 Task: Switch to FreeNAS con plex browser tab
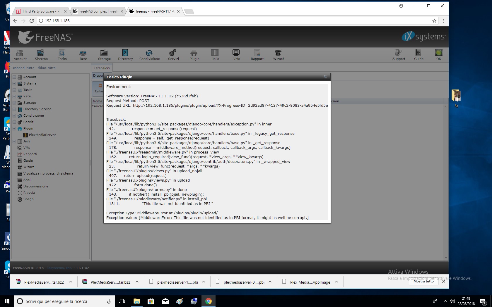[x=98, y=11]
